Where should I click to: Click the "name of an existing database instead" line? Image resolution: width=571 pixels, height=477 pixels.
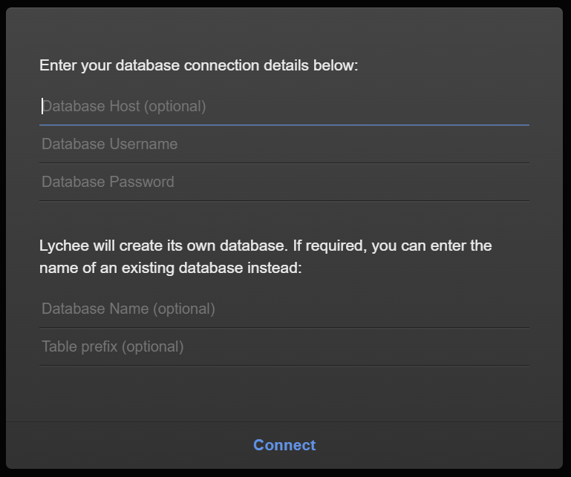click(171, 268)
